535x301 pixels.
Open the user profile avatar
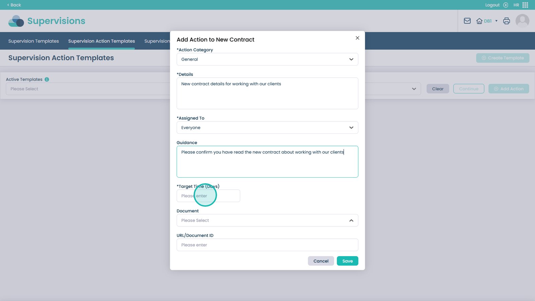[x=522, y=21]
